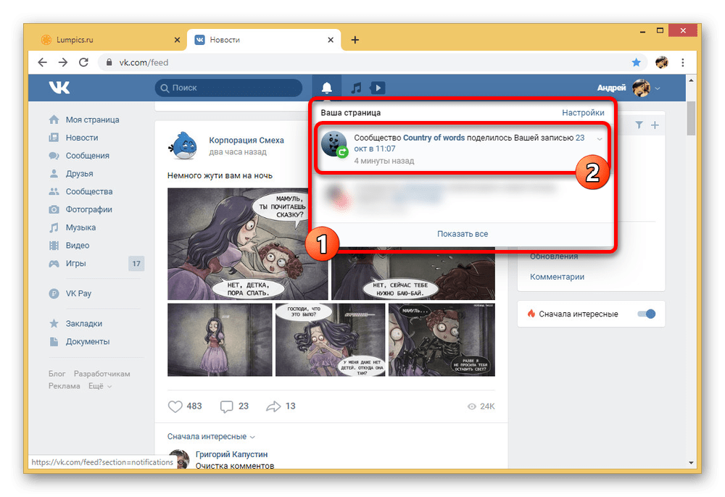Image resolution: width=725 pixels, height=497 pixels.
Task: Expand the Андрей profile menu arrow
Action: (x=658, y=88)
